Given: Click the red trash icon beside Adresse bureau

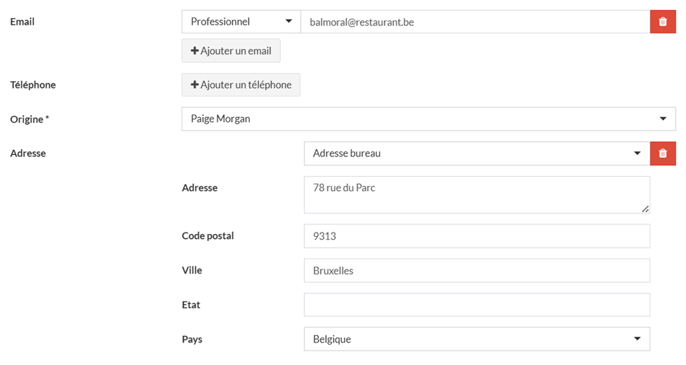Looking at the screenshot, I should (x=662, y=154).
